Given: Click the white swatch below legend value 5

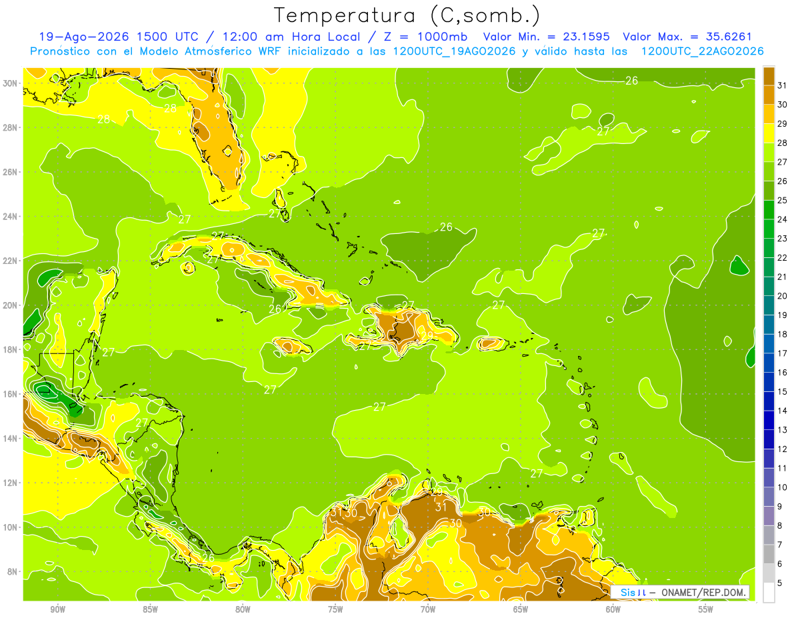Looking at the screenshot, I should (x=769, y=592).
